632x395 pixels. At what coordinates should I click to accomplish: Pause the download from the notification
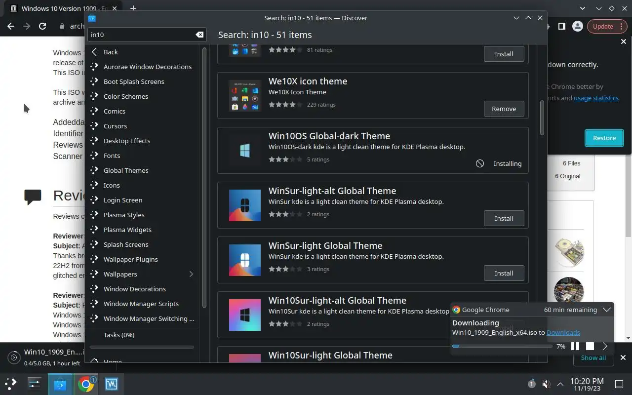pyautogui.click(x=575, y=346)
